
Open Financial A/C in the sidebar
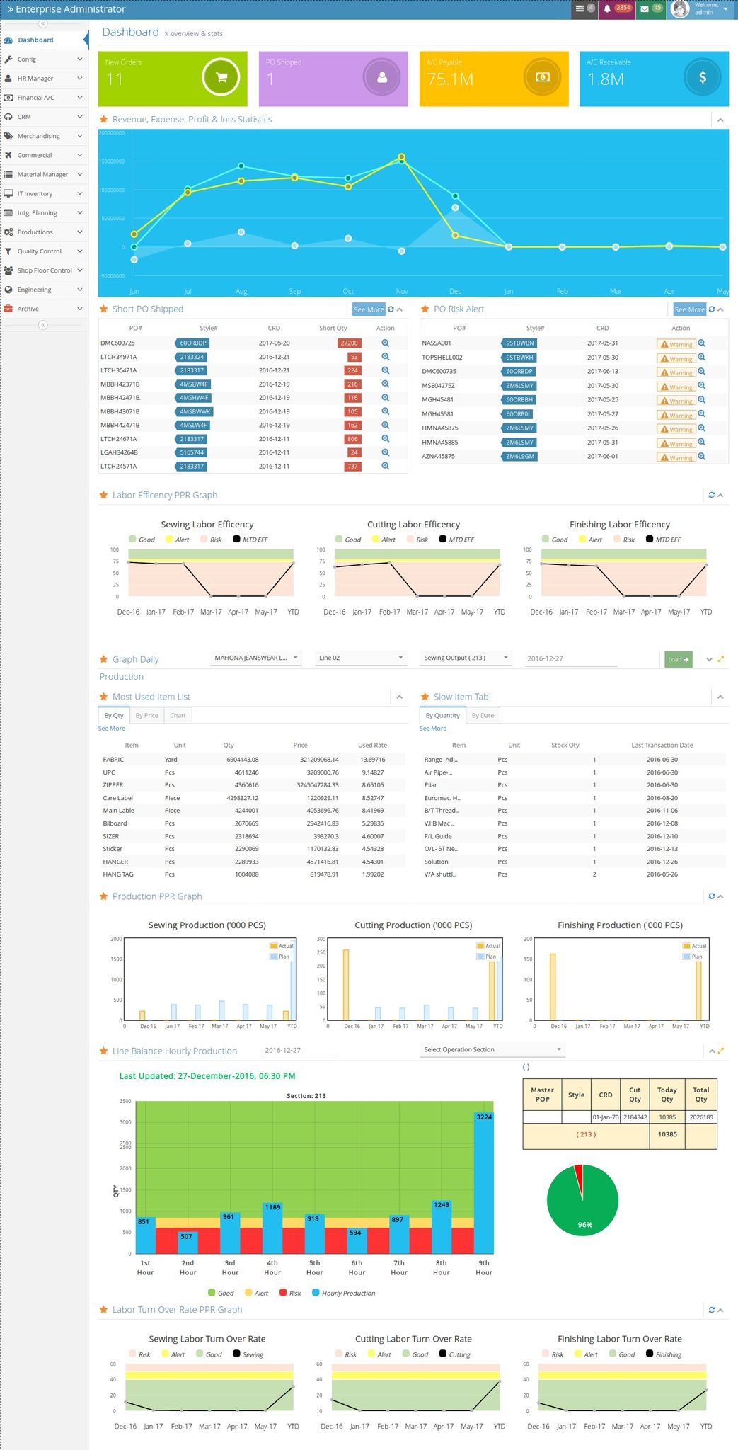click(x=44, y=98)
